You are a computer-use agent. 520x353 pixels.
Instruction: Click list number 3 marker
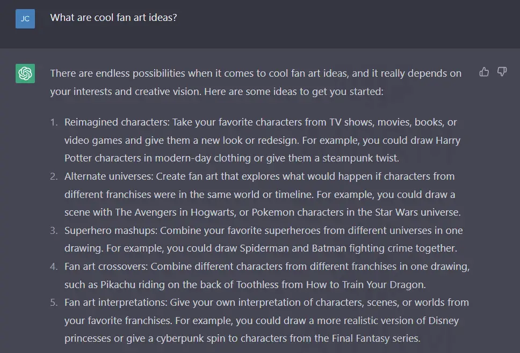click(54, 231)
